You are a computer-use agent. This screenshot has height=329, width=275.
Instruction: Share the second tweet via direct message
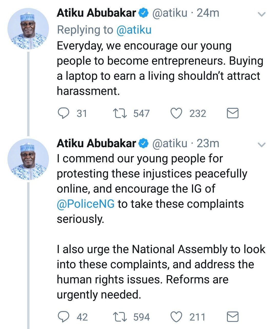tap(233, 317)
